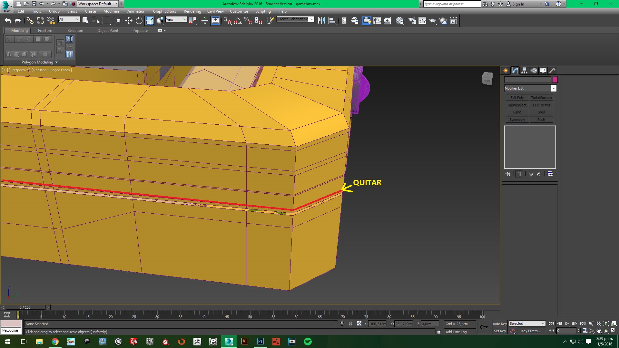619x348 pixels.
Task: Expand the Polygon Modeling panel
Action: (39, 62)
